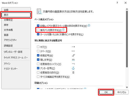The height and width of the screenshot is (96, 130).
Task: Enable タブ(T) checkbox
Action: [38, 47]
